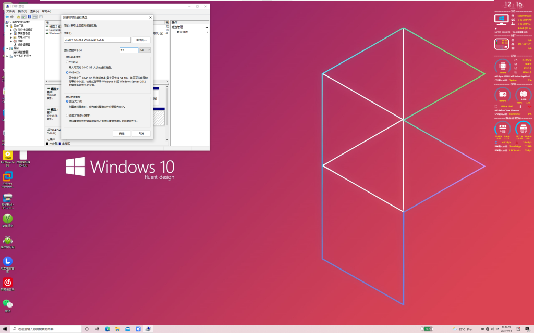The height and width of the screenshot is (333, 534).
Task: Click the 浏览(B)... browse button
Action: tap(141, 40)
